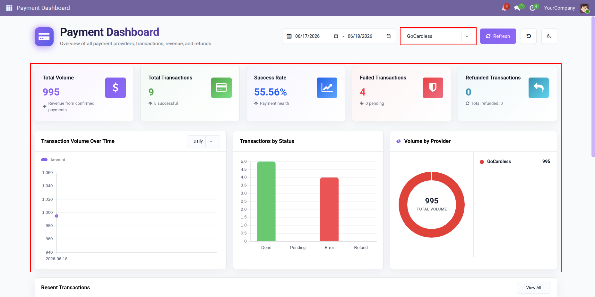Image resolution: width=595 pixels, height=297 pixels.
Task: Click the View All button
Action: click(x=534, y=288)
